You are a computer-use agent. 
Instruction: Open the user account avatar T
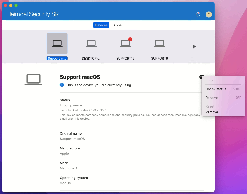[x=209, y=14]
